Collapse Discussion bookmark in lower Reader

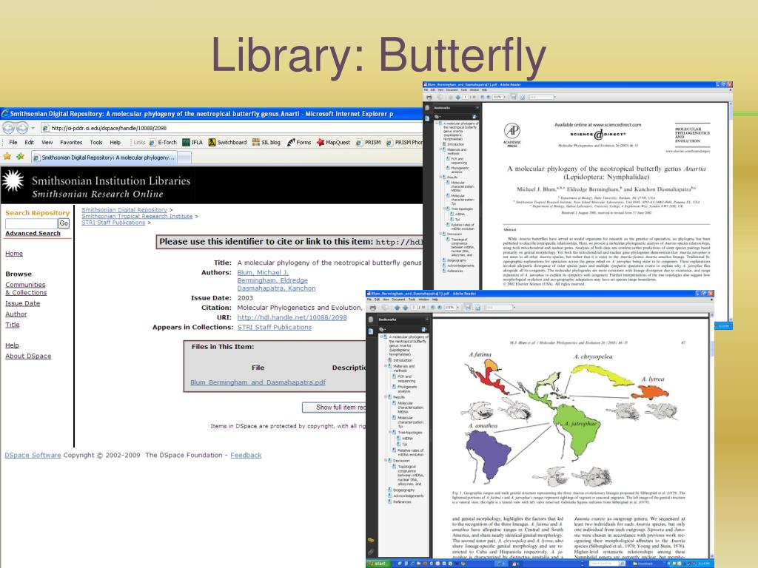pos(386,461)
